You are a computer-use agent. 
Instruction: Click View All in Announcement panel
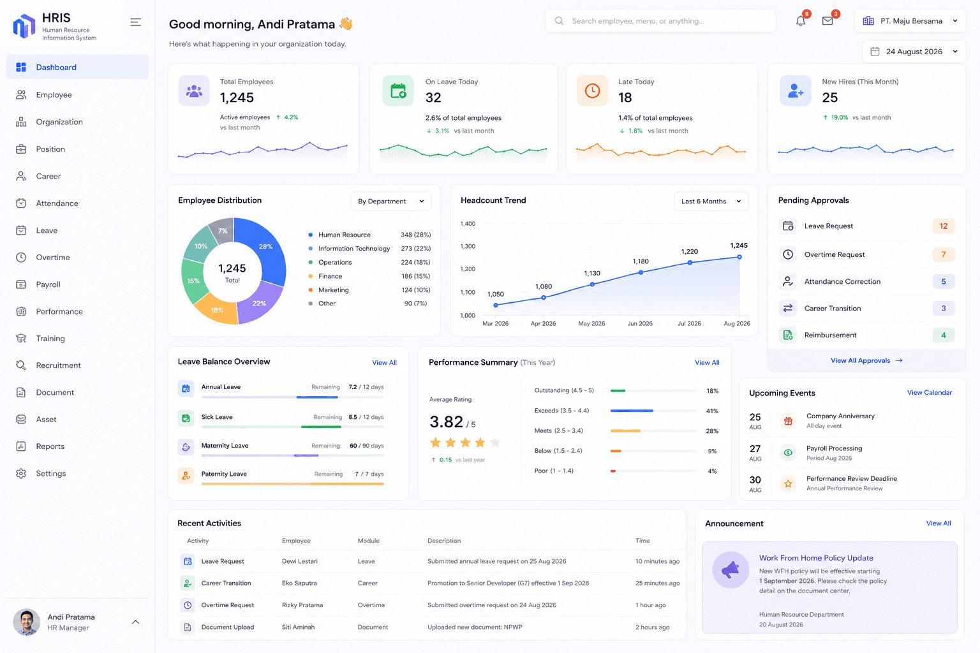[x=939, y=524]
